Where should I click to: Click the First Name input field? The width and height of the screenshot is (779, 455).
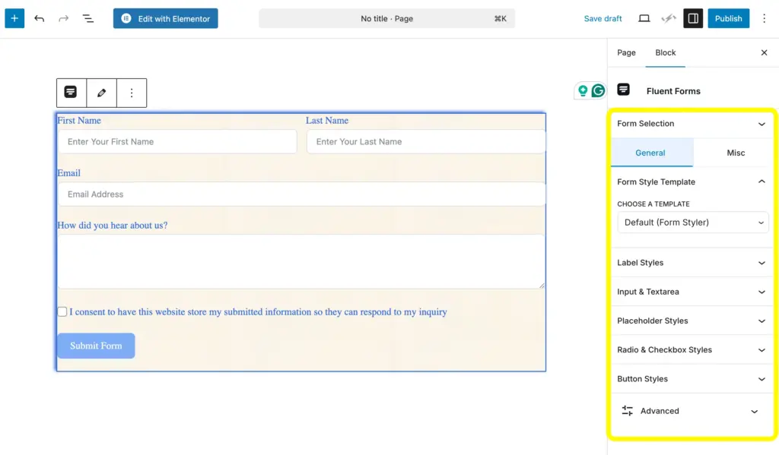[x=177, y=141]
